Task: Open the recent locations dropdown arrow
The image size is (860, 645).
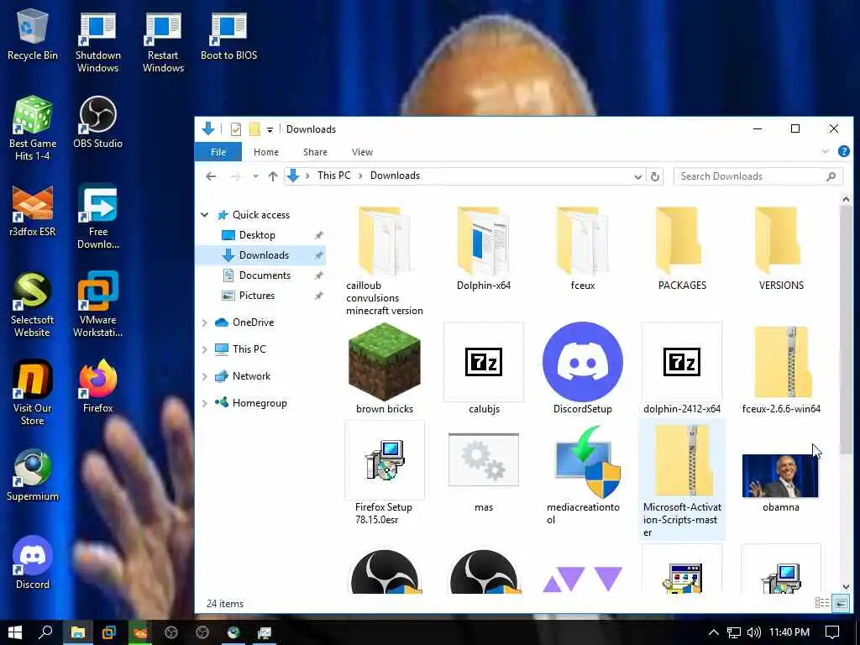Action: click(255, 176)
